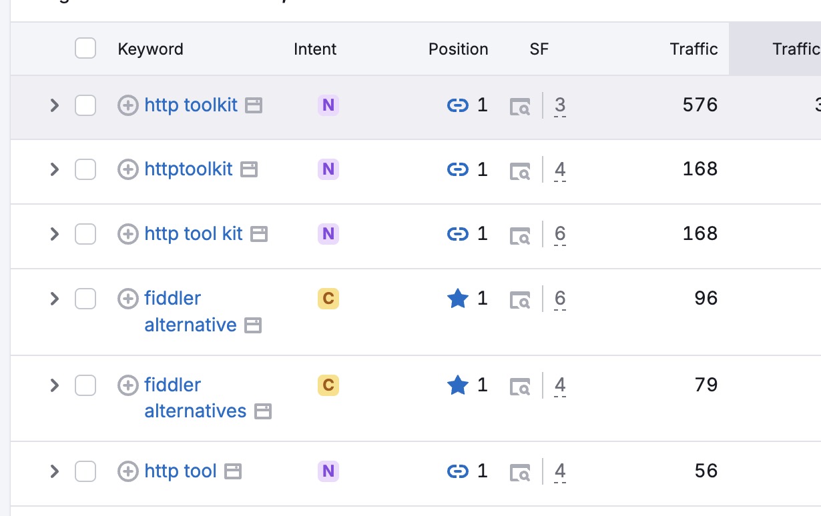
Task: Open SERP snapshot icon beside 'fiddler alternative'
Action: pyautogui.click(x=253, y=325)
